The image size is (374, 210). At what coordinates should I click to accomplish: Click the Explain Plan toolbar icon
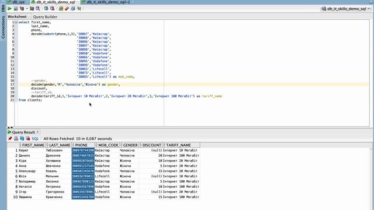(22, 9)
